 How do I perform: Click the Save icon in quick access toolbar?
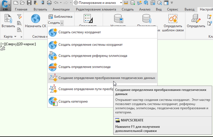29,3
